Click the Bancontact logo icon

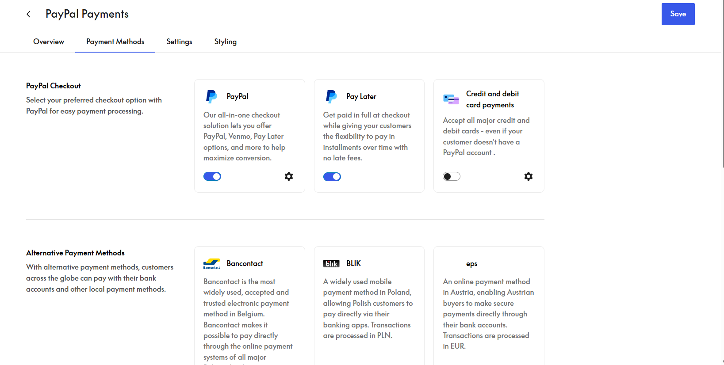(x=211, y=264)
